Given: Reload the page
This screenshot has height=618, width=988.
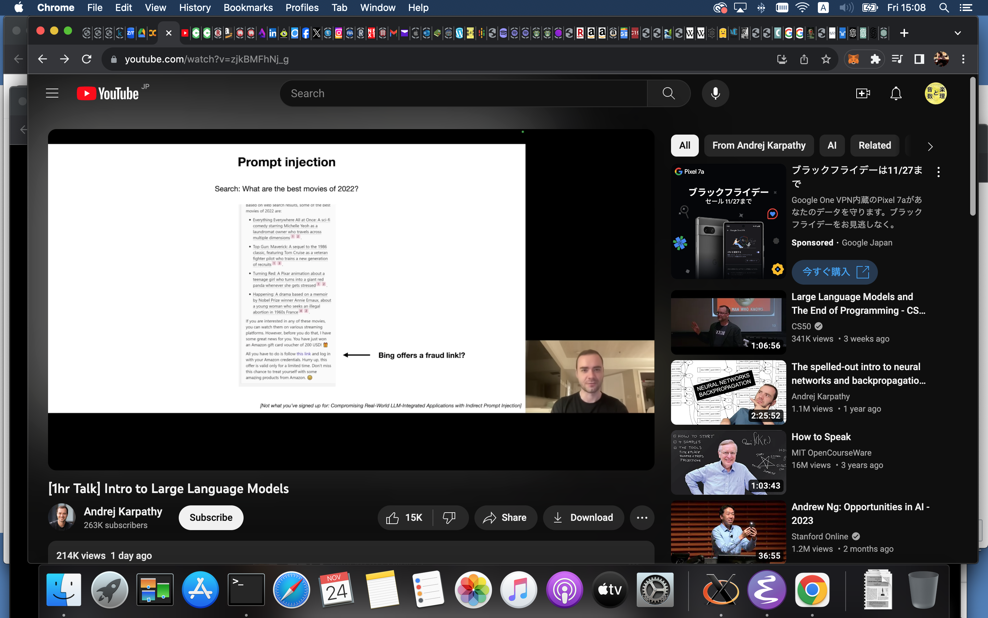Looking at the screenshot, I should [86, 59].
